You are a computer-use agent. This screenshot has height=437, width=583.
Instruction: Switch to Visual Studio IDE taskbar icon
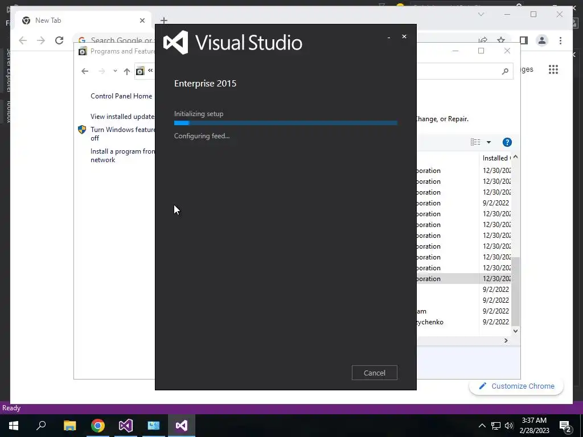(x=126, y=426)
